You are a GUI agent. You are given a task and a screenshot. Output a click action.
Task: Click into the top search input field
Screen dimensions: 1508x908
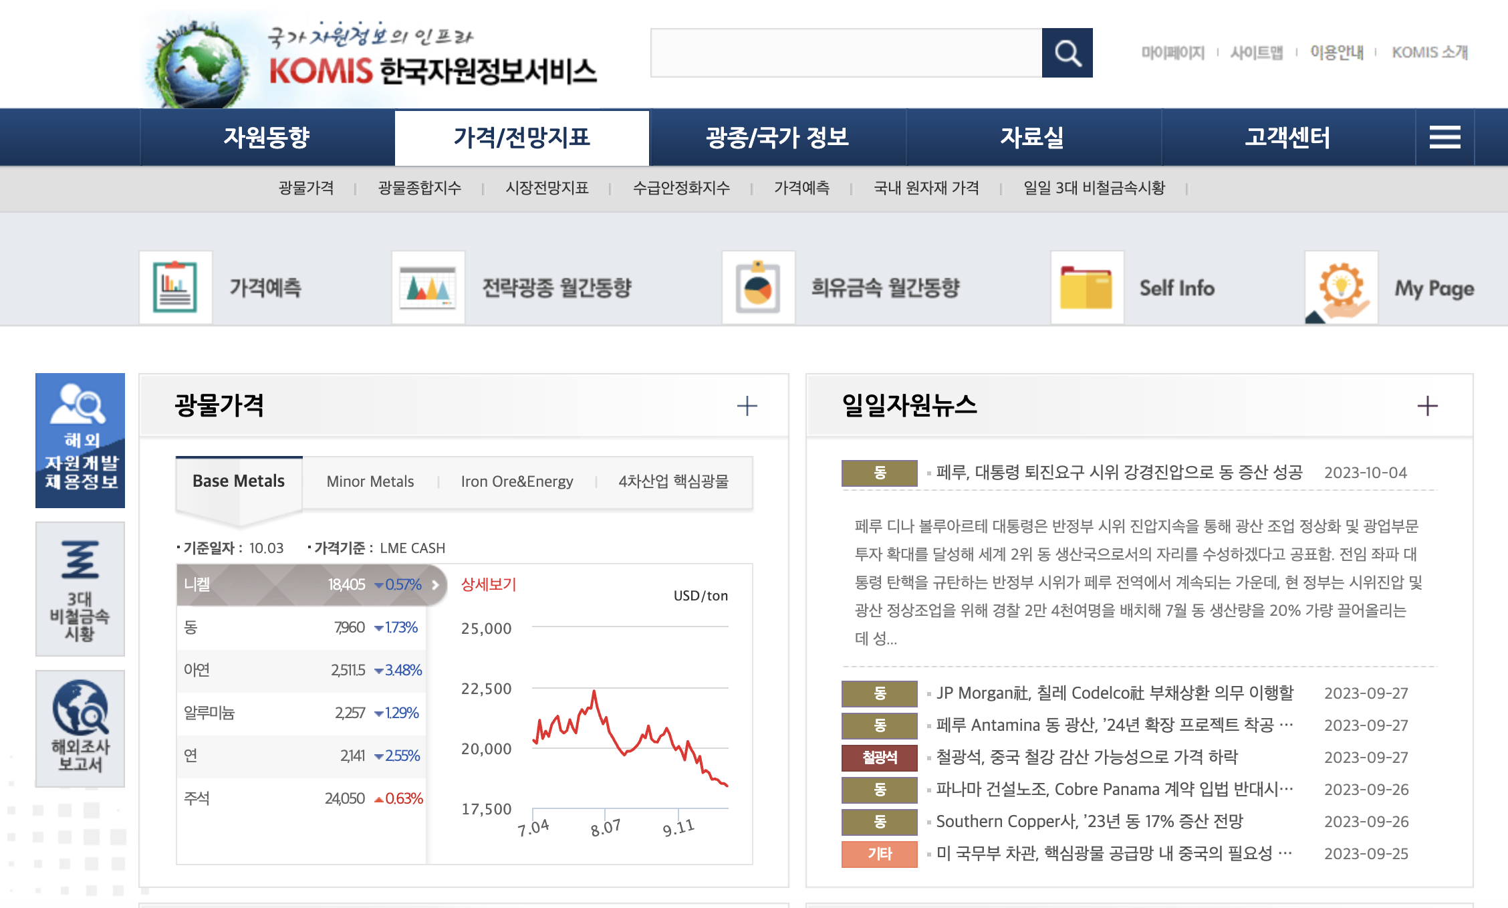coord(846,53)
